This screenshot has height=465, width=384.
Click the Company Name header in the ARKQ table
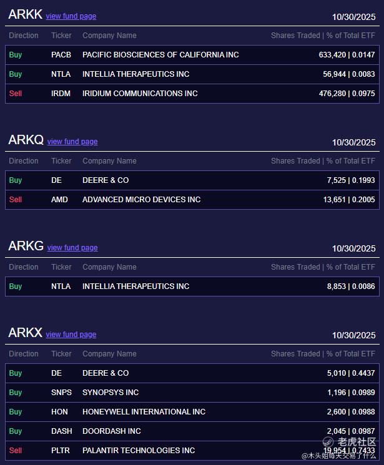(109, 161)
